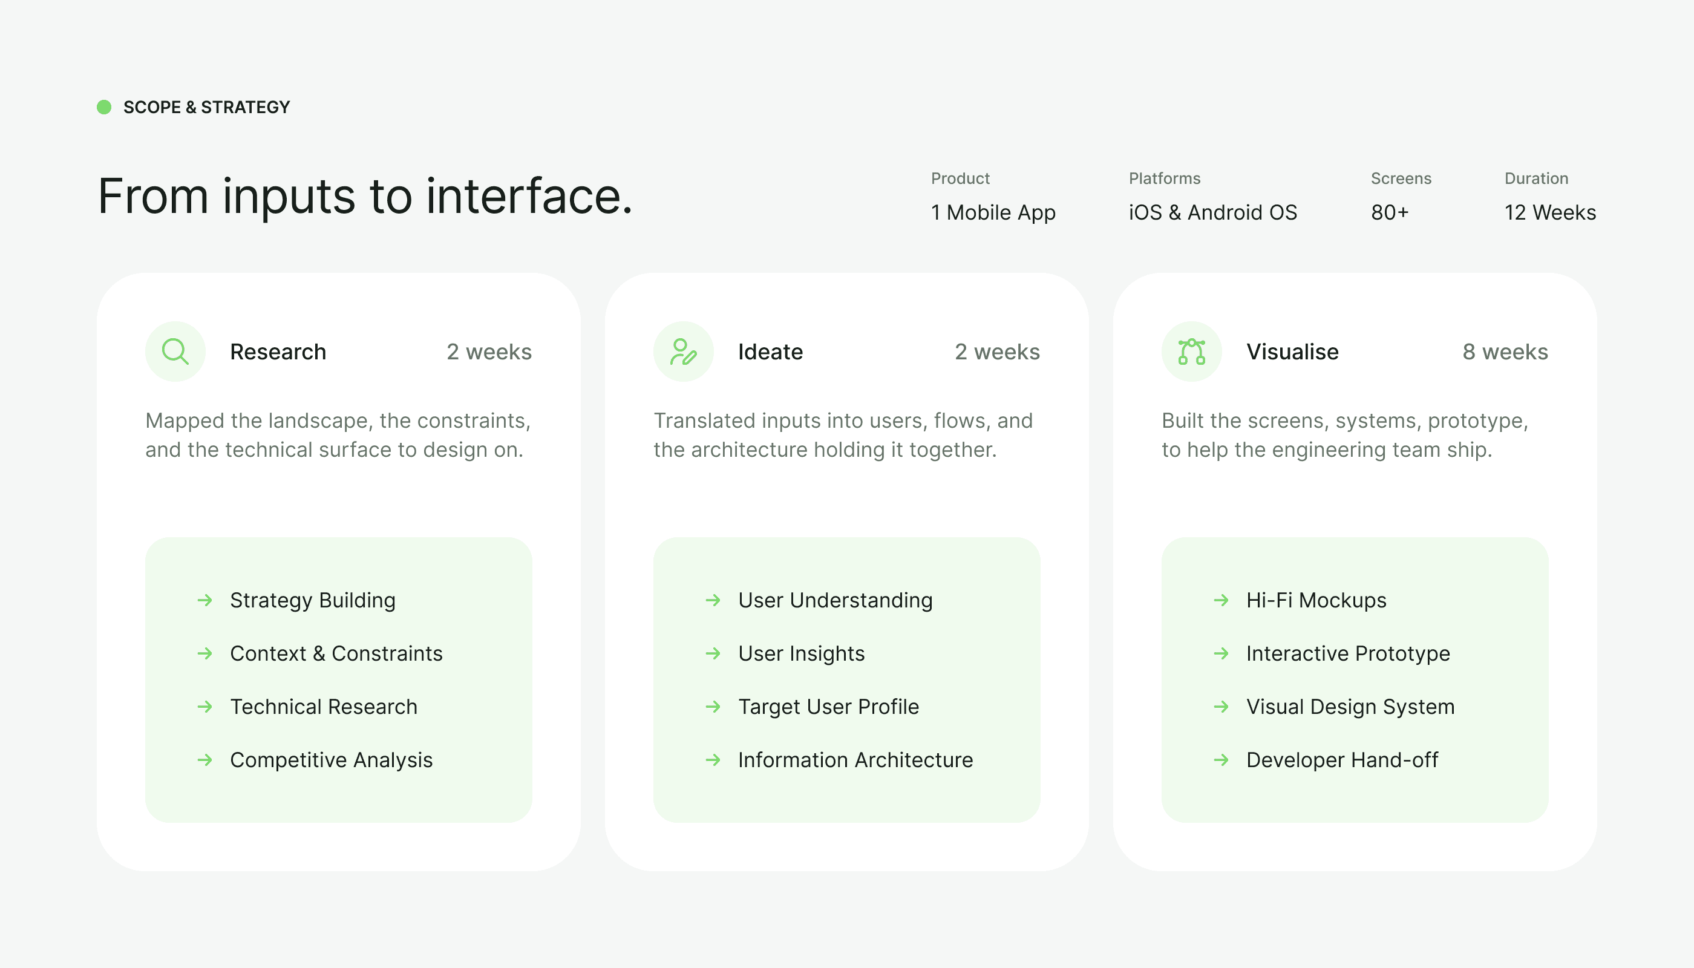The width and height of the screenshot is (1694, 968).
Task: Click the Ideate user-edit icon
Action: pyautogui.click(x=683, y=351)
